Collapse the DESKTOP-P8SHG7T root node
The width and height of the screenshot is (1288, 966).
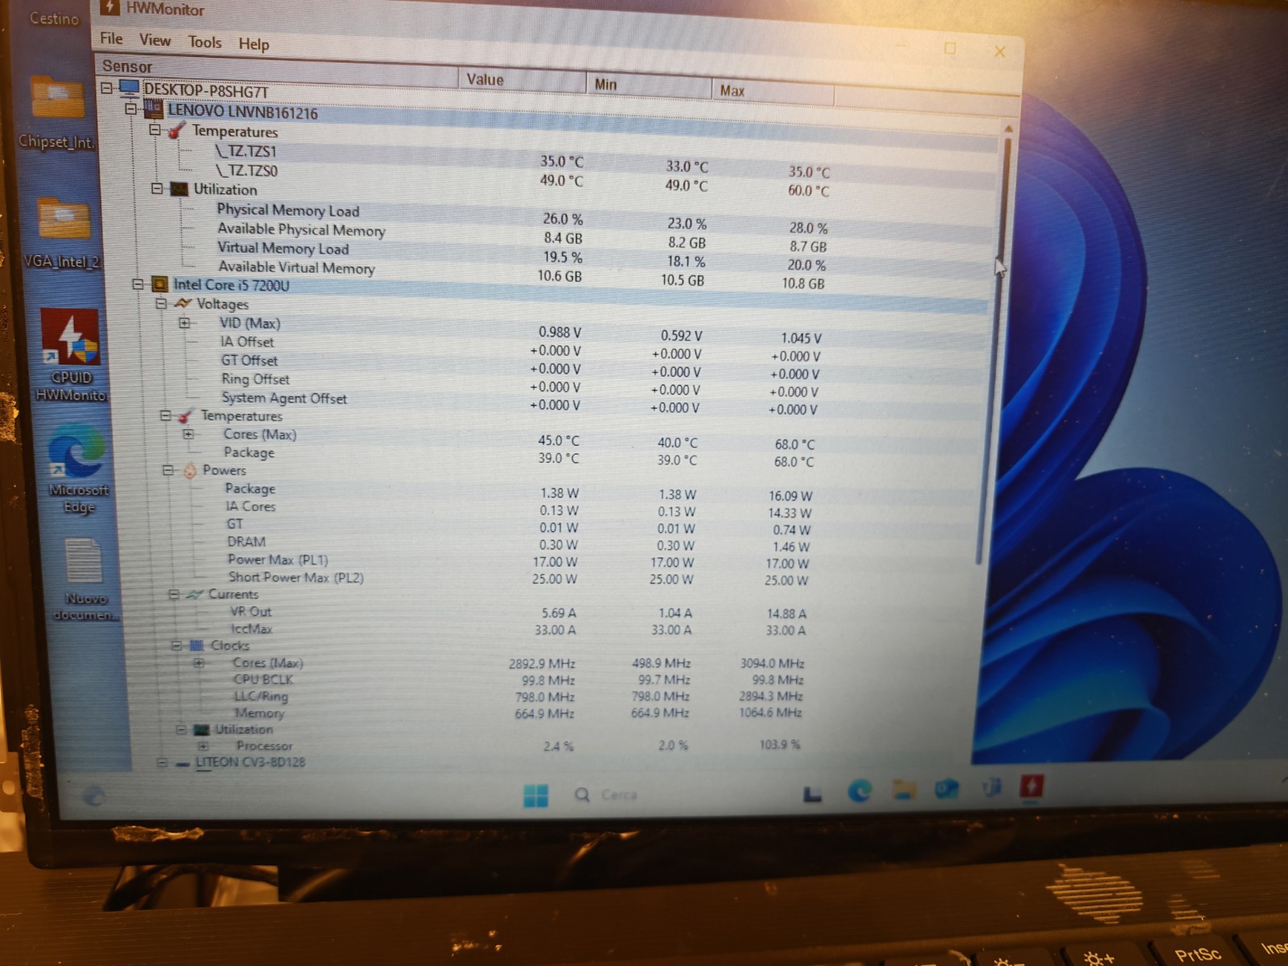point(106,87)
